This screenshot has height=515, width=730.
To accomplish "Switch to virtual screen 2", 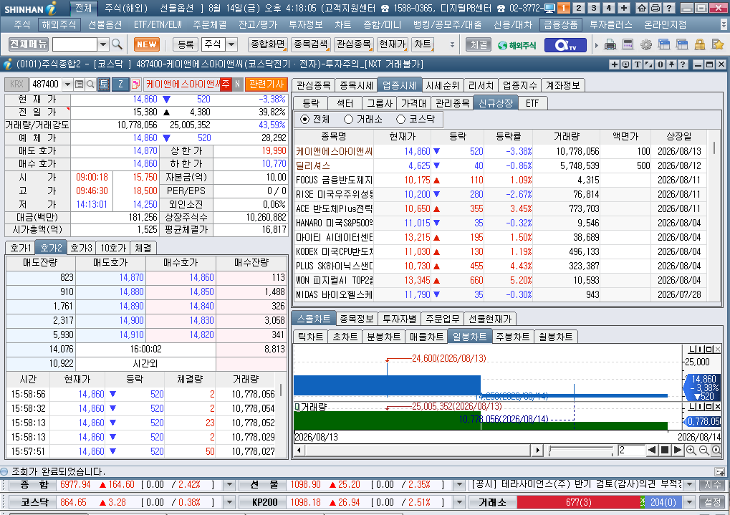I will [578, 8].
